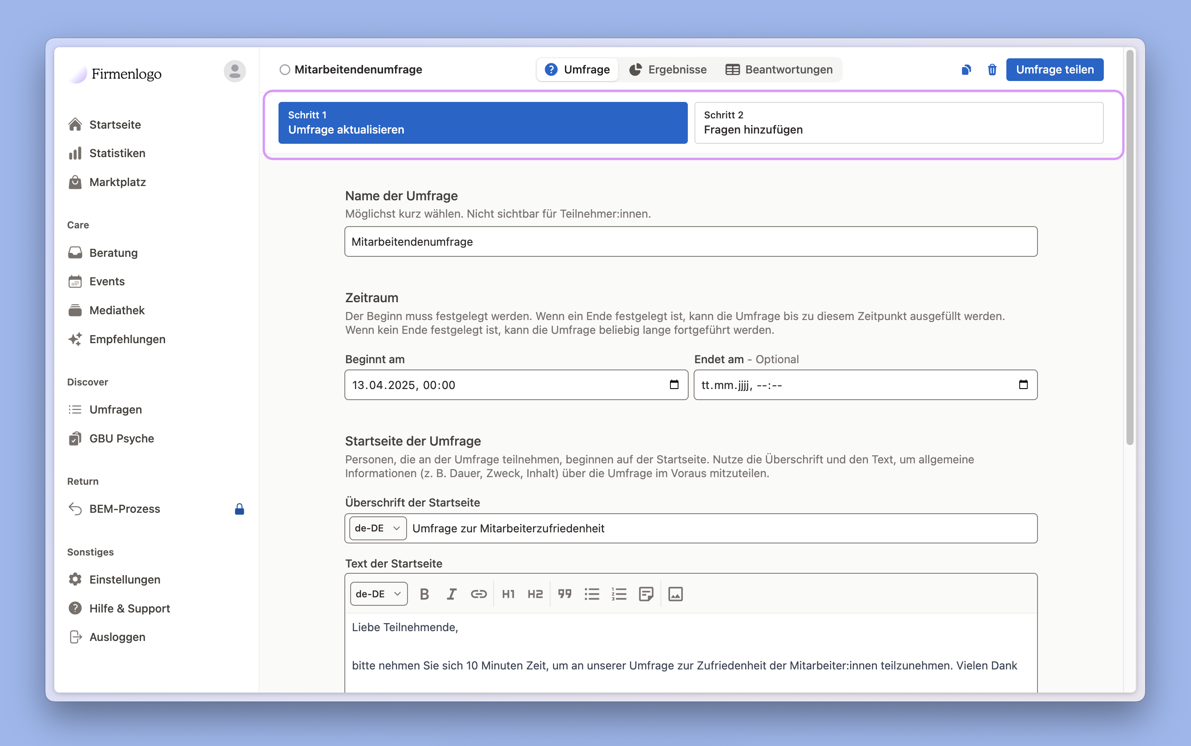Open language dropdown for Überschrift der Startseite
The image size is (1191, 746).
pos(377,528)
